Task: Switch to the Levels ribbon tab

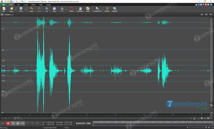Action: click(x=26, y=5)
